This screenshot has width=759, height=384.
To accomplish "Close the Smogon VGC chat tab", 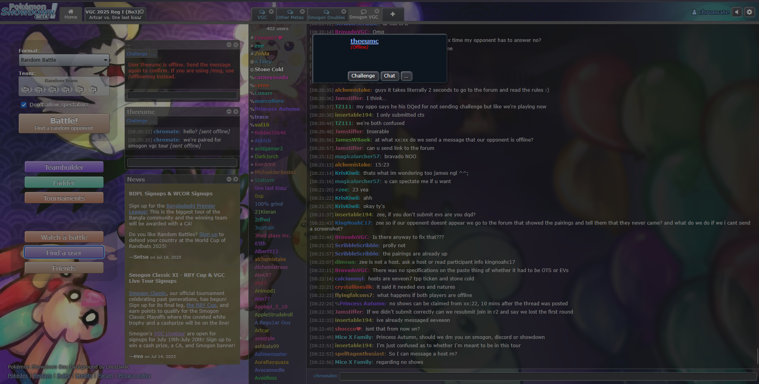I will coord(377,11).
